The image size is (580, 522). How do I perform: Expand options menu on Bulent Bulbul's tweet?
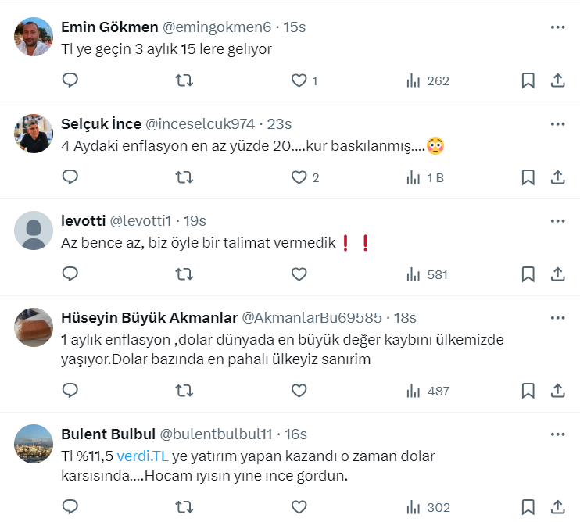(557, 434)
